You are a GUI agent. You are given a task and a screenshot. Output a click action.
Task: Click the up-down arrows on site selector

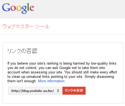[x=58, y=91]
